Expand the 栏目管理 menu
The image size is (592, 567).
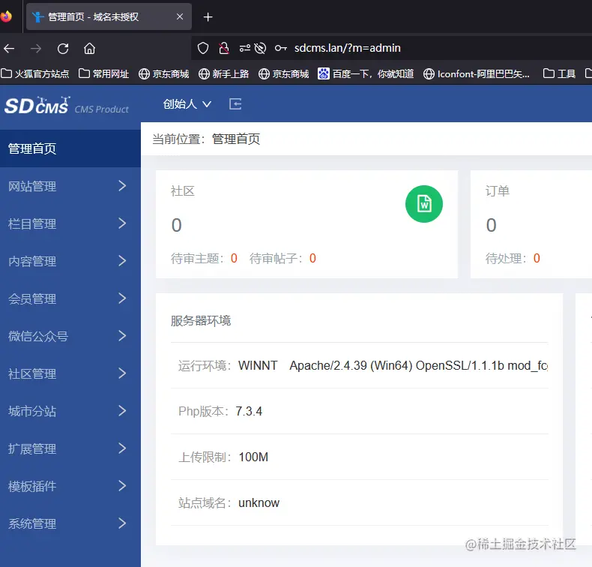(70, 223)
